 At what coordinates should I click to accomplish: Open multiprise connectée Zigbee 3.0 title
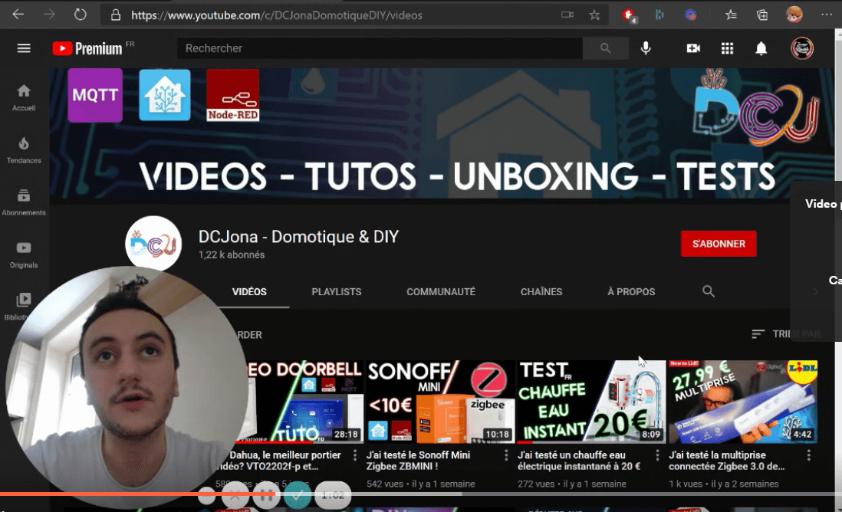click(726, 461)
